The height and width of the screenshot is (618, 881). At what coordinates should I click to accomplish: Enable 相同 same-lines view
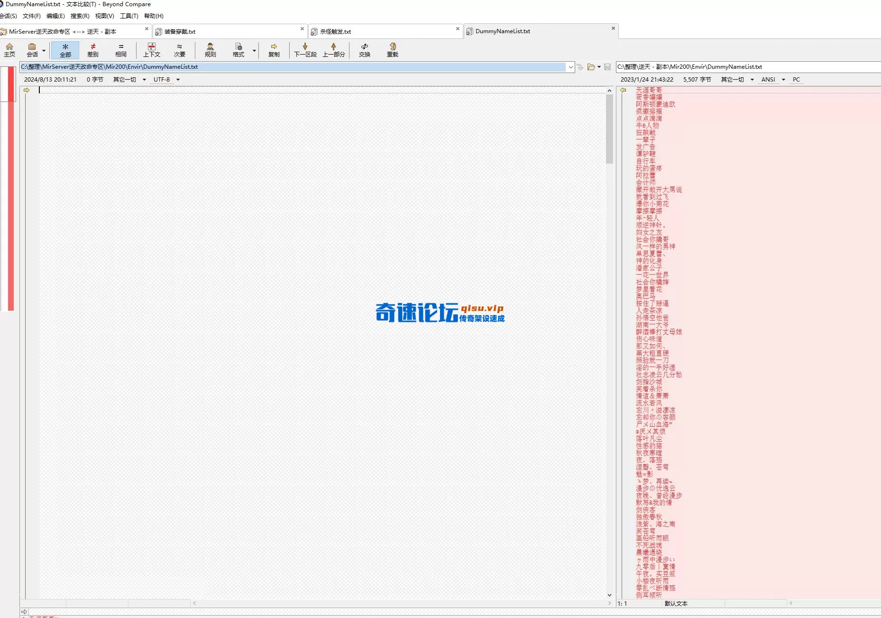[x=121, y=49]
